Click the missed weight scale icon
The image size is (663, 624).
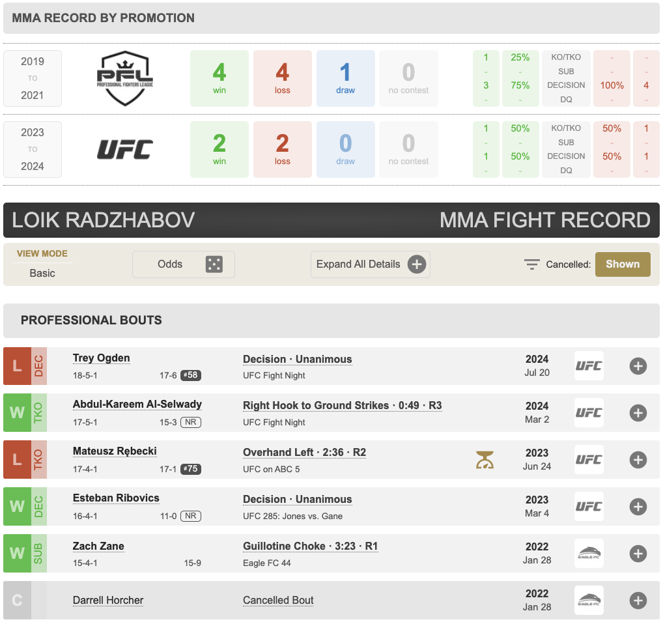click(485, 460)
